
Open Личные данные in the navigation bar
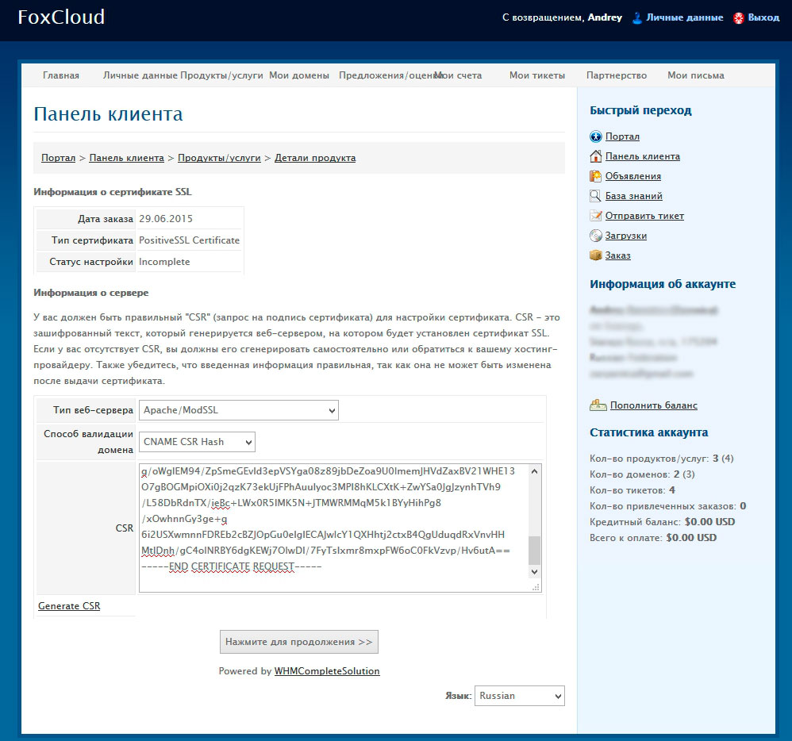[140, 75]
